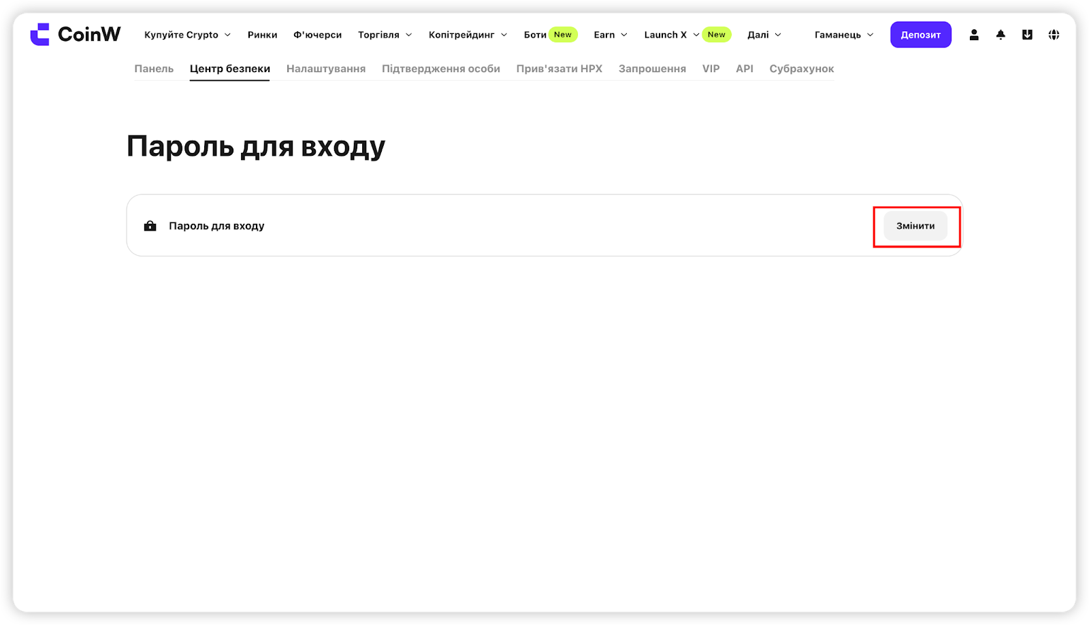Image resolution: width=1089 pixels, height=625 pixels.
Task: Click the Депозит button
Action: coord(921,35)
